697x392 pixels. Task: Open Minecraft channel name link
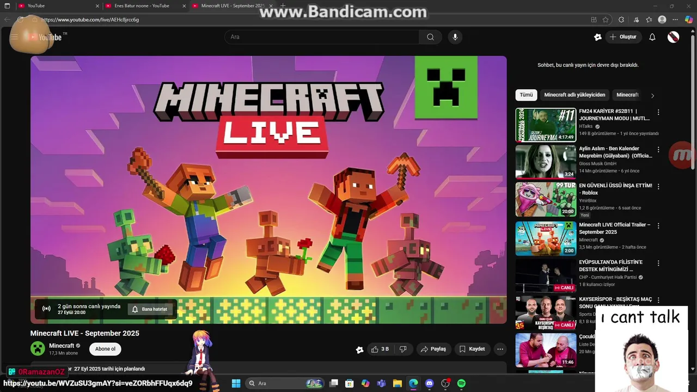tap(62, 346)
